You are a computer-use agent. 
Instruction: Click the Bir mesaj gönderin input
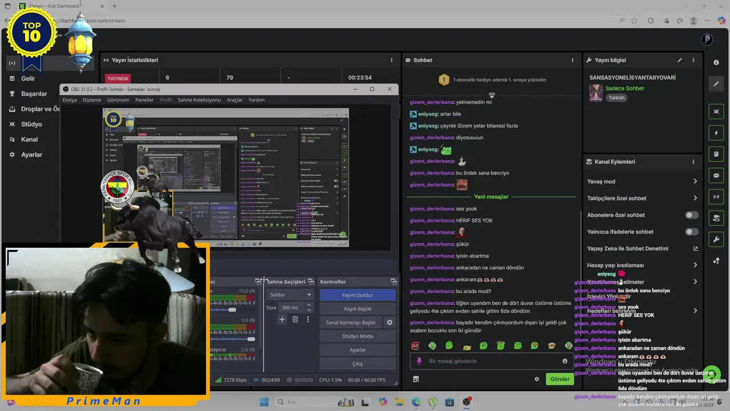click(493, 361)
